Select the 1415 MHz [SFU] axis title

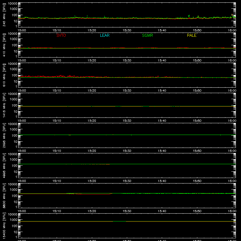coord(4,105)
